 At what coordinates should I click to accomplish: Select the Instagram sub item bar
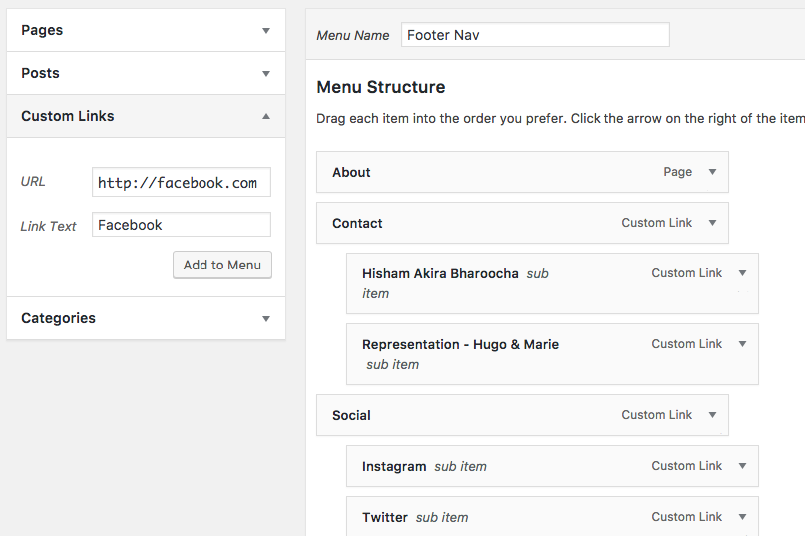553,466
